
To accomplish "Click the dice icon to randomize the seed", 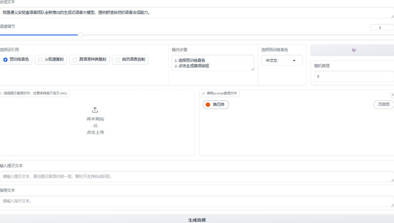I will click(x=354, y=50).
